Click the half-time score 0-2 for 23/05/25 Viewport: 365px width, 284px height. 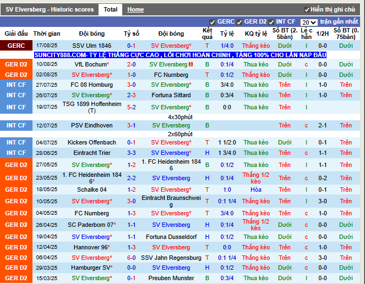323,178
